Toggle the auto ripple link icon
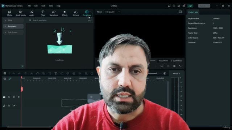 click(x=10, y=79)
